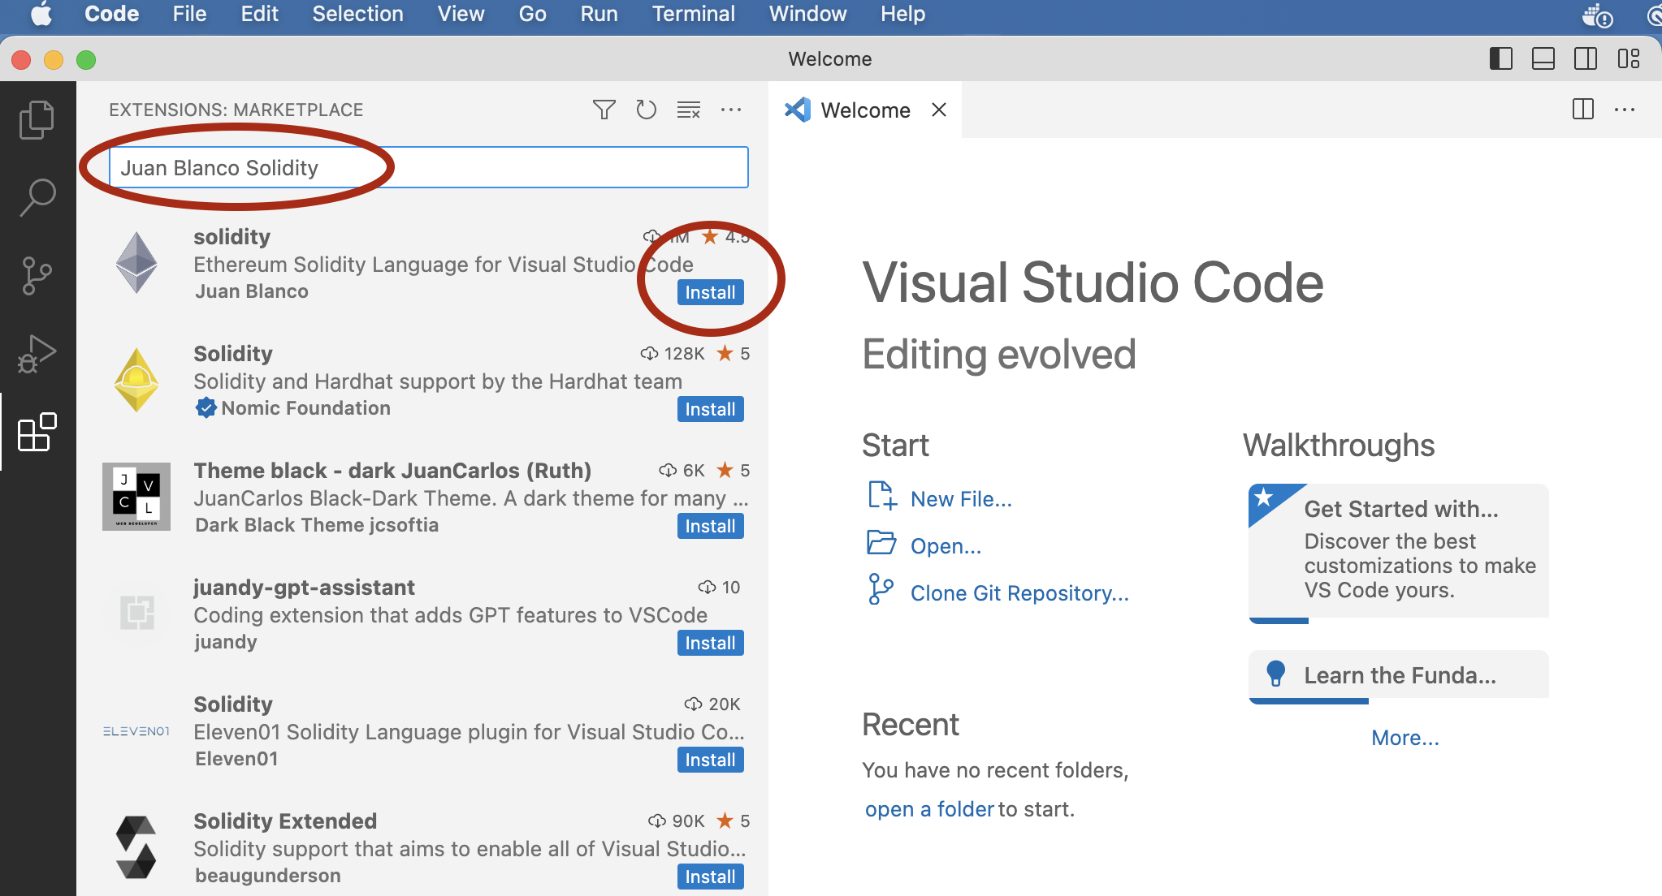Split the editor right
Image resolution: width=1662 pixels, height=896 pixels.
pyautogui.click(x=1582, y=110)
